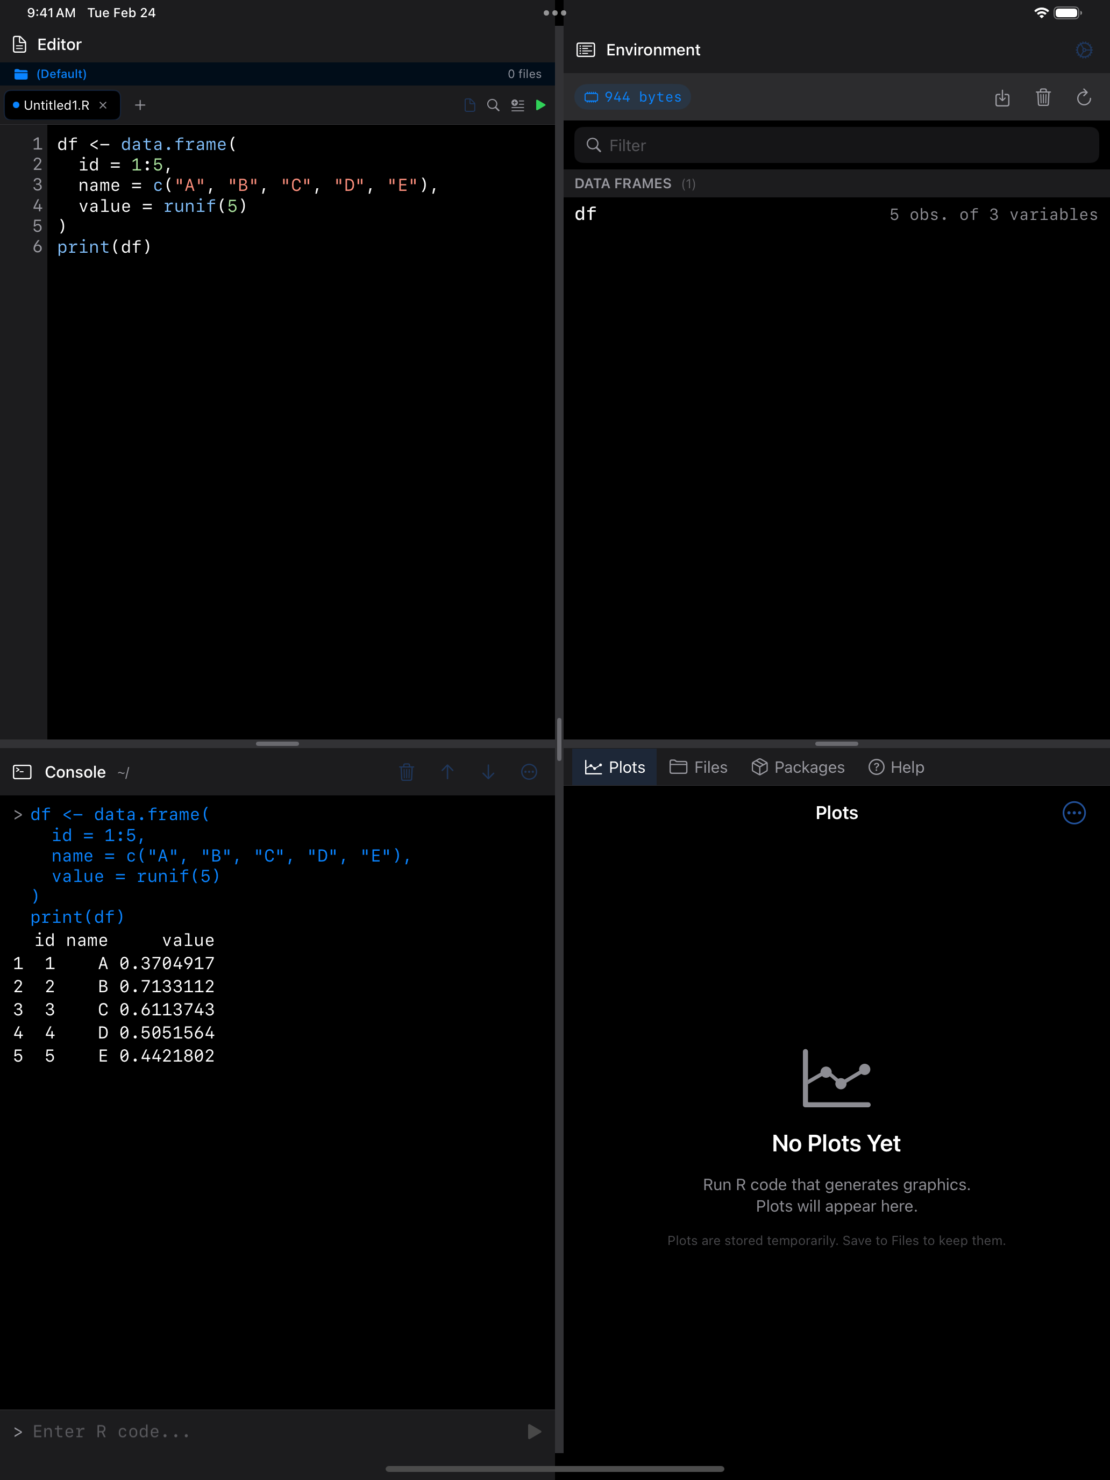The height and width of the screenshot is (1480, 1110).
Task: Show the 944 bytes memory details
Action: click(631, 96)
